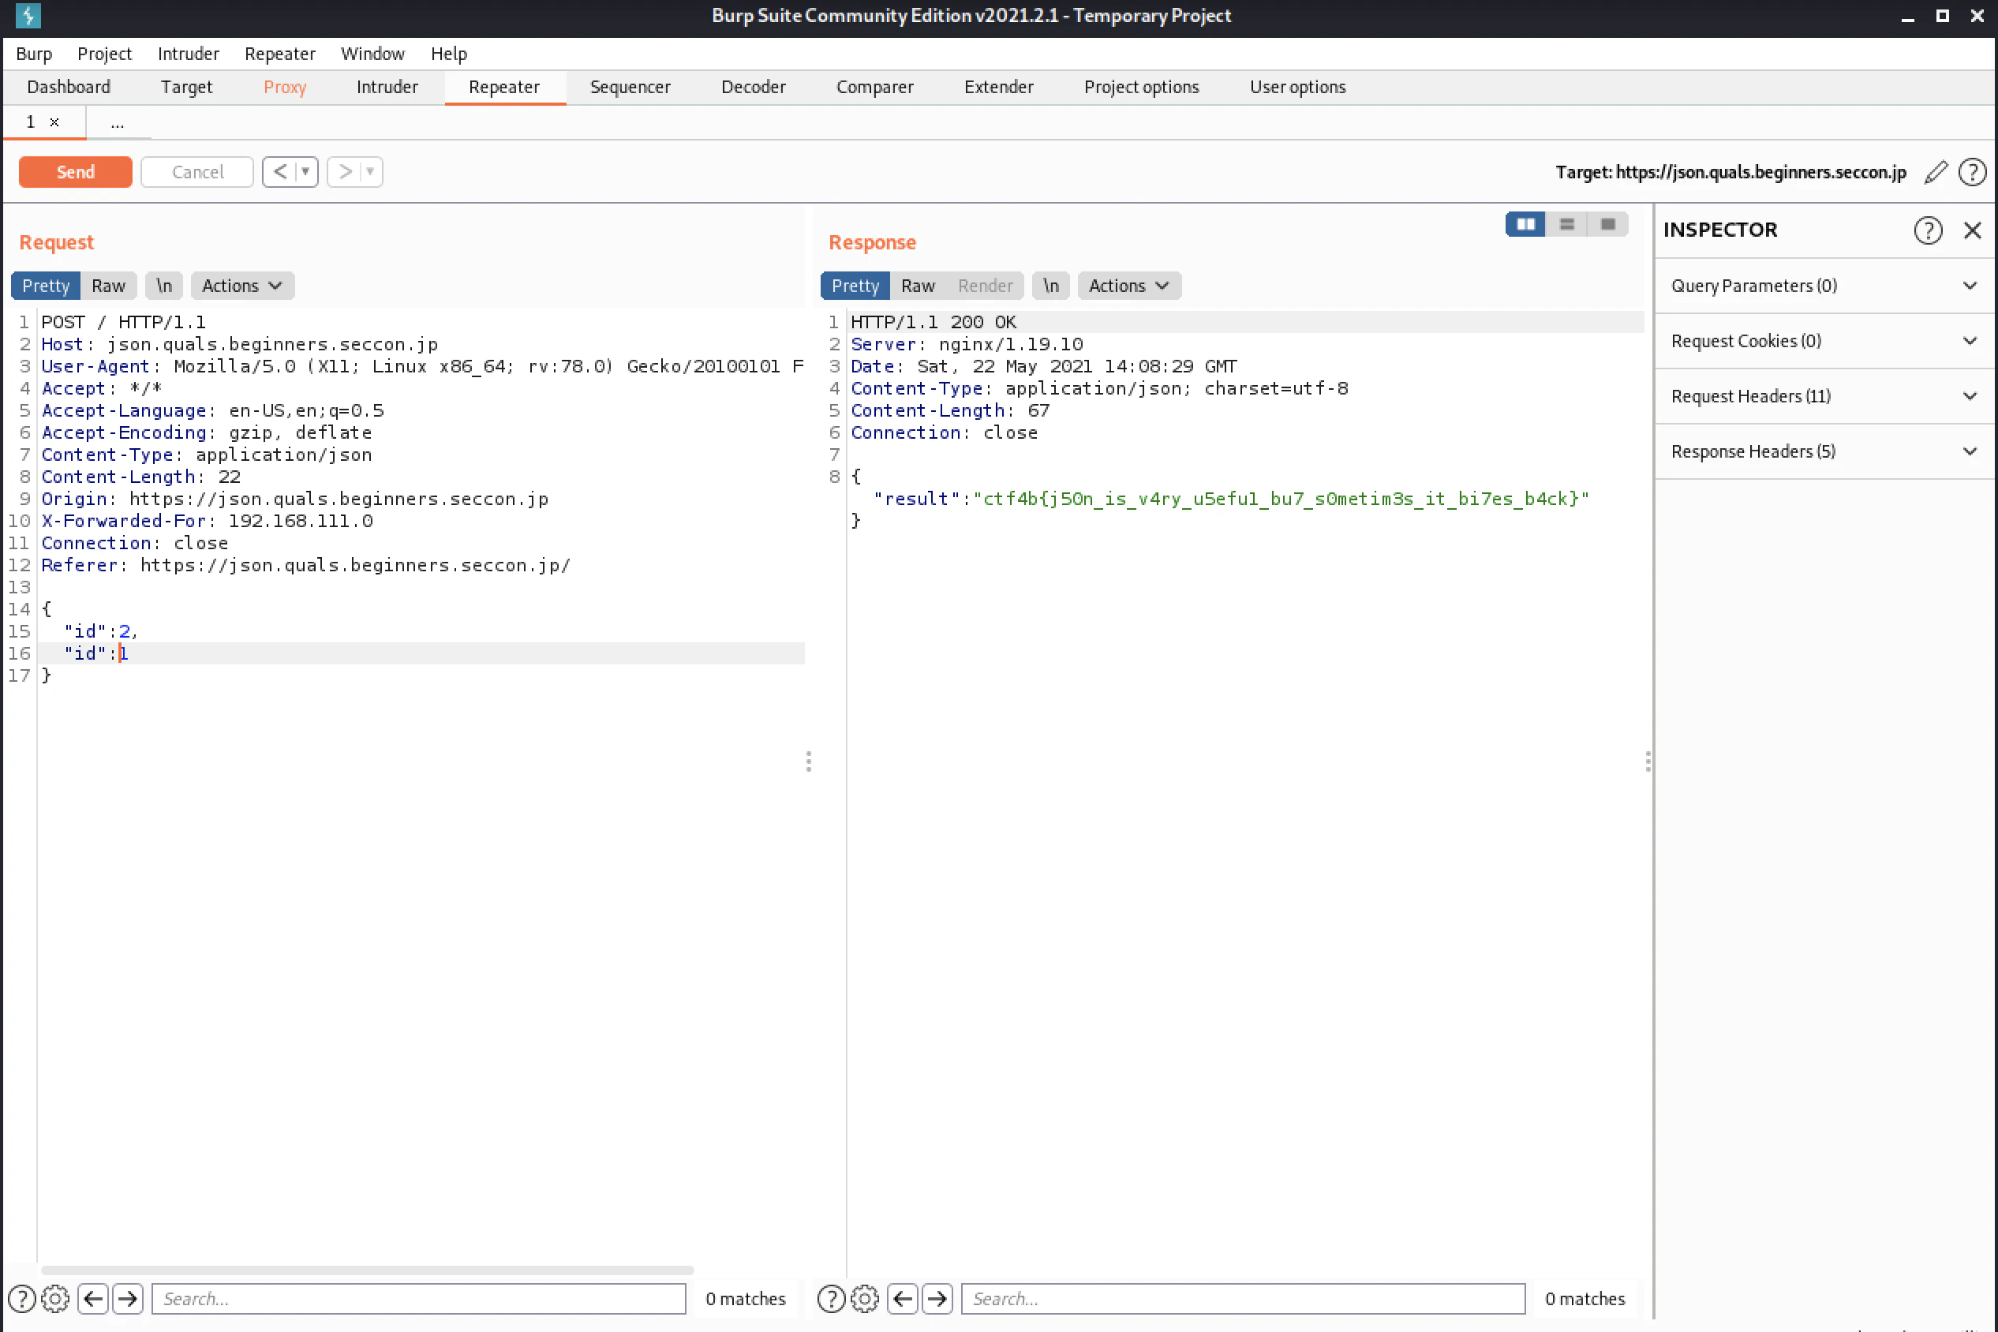
Task: Open response search help icon
Action: point(832,1299)
